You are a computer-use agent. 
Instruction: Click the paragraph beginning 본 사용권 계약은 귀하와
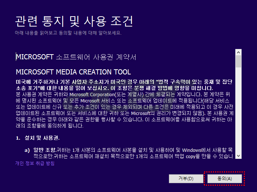(124, 110)
